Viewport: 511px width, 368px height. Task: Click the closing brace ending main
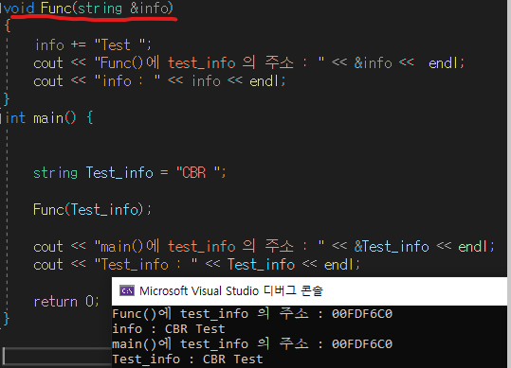click(x=7, y=319)
